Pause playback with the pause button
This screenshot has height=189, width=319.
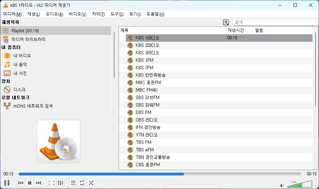[x=7, y=183]
